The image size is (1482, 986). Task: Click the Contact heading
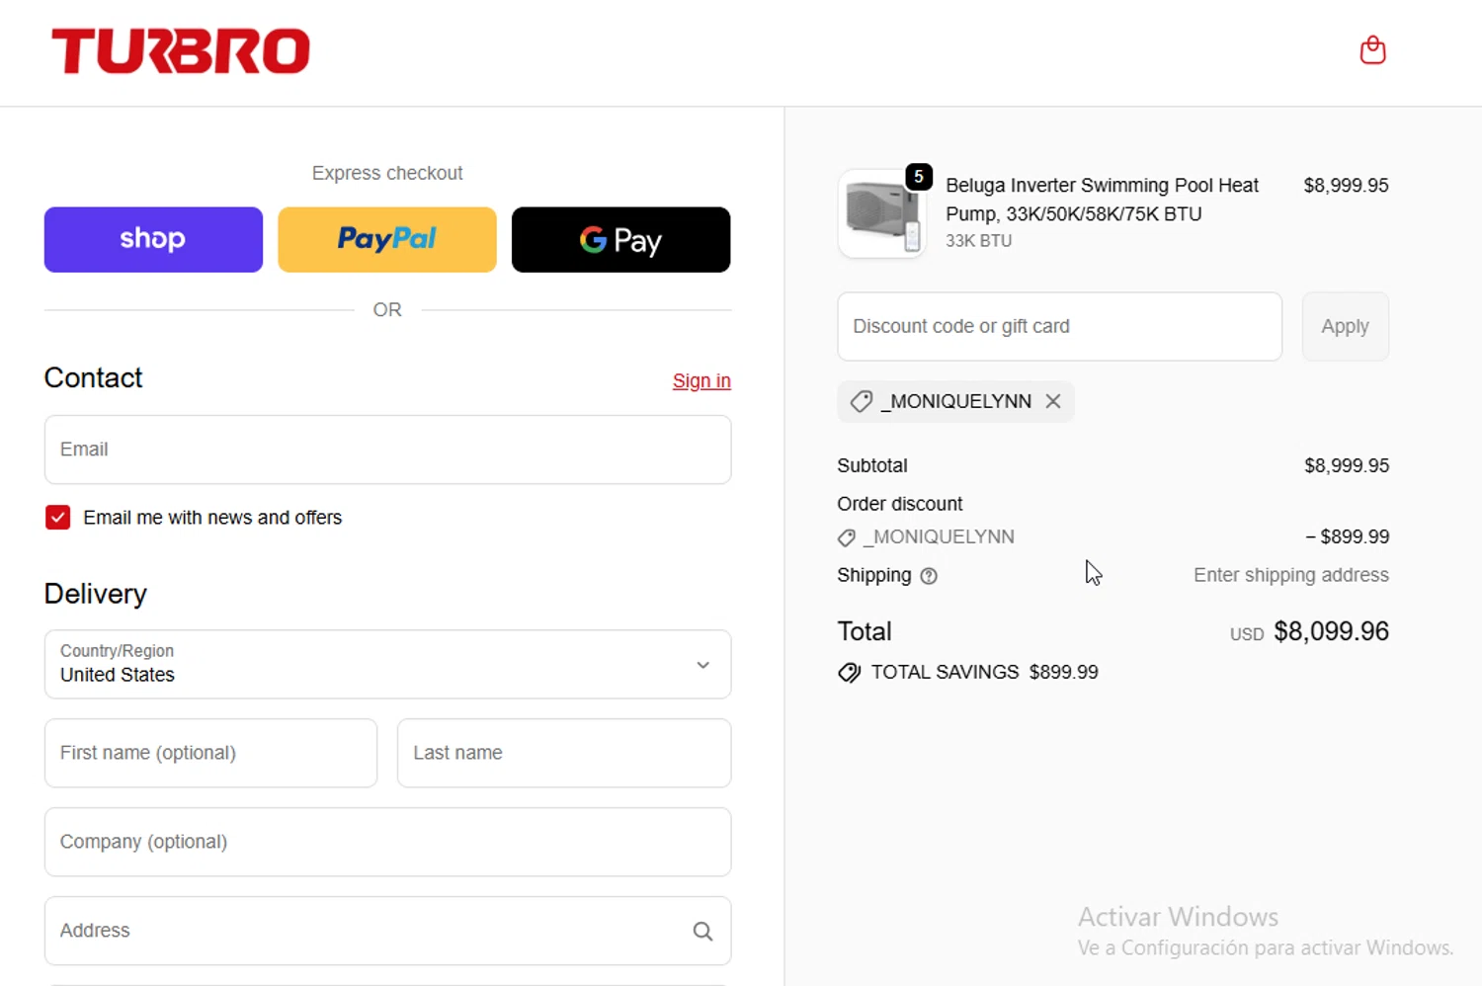tap(93, 377)
